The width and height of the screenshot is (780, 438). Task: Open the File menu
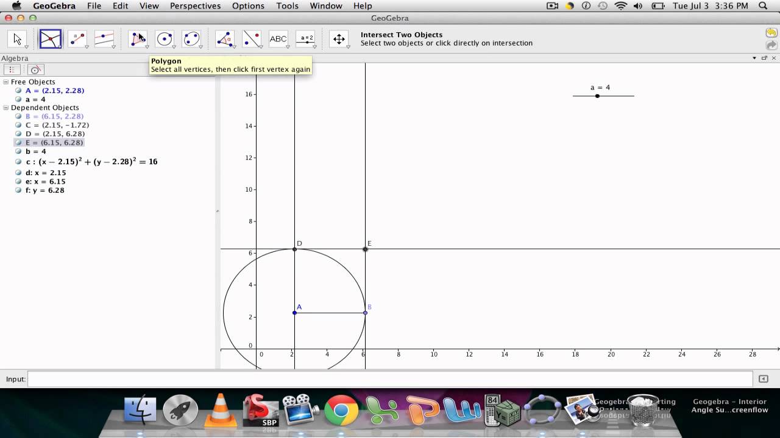pos(94,6)
